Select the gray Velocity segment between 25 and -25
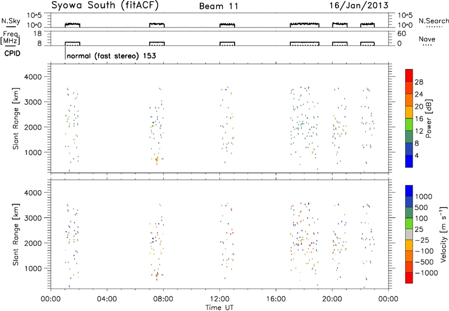 pyautogui.click(x=409, y=235)
